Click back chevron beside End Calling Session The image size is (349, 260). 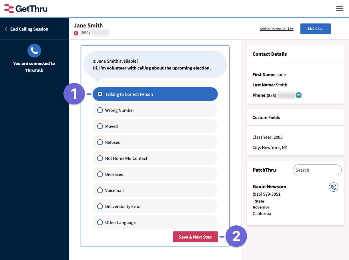[6, 29]
